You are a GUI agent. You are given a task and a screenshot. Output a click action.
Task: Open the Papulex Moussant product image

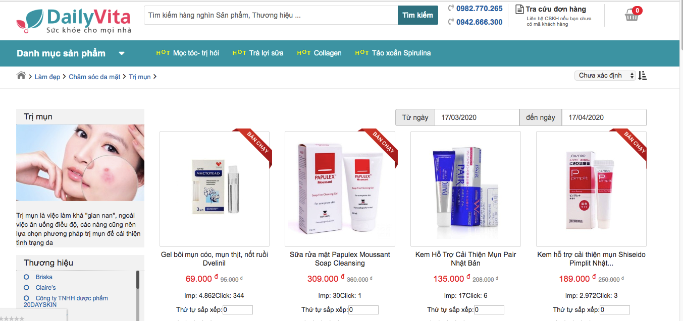coord(340,189)
